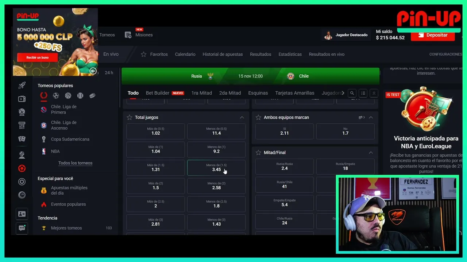Screen dimensions: 467x262
Task: Select the laurel wreath popular tournaments filter
Action: pos(44,95)
